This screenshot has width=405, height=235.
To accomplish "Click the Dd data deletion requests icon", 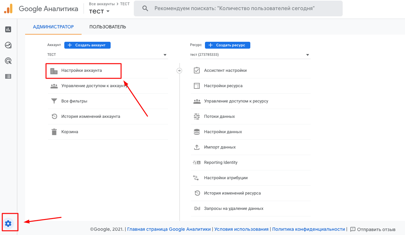I will tap(197, 209).
